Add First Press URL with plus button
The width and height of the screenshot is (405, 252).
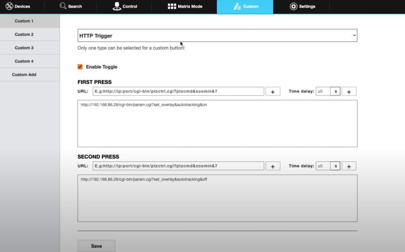coord(273,92)
